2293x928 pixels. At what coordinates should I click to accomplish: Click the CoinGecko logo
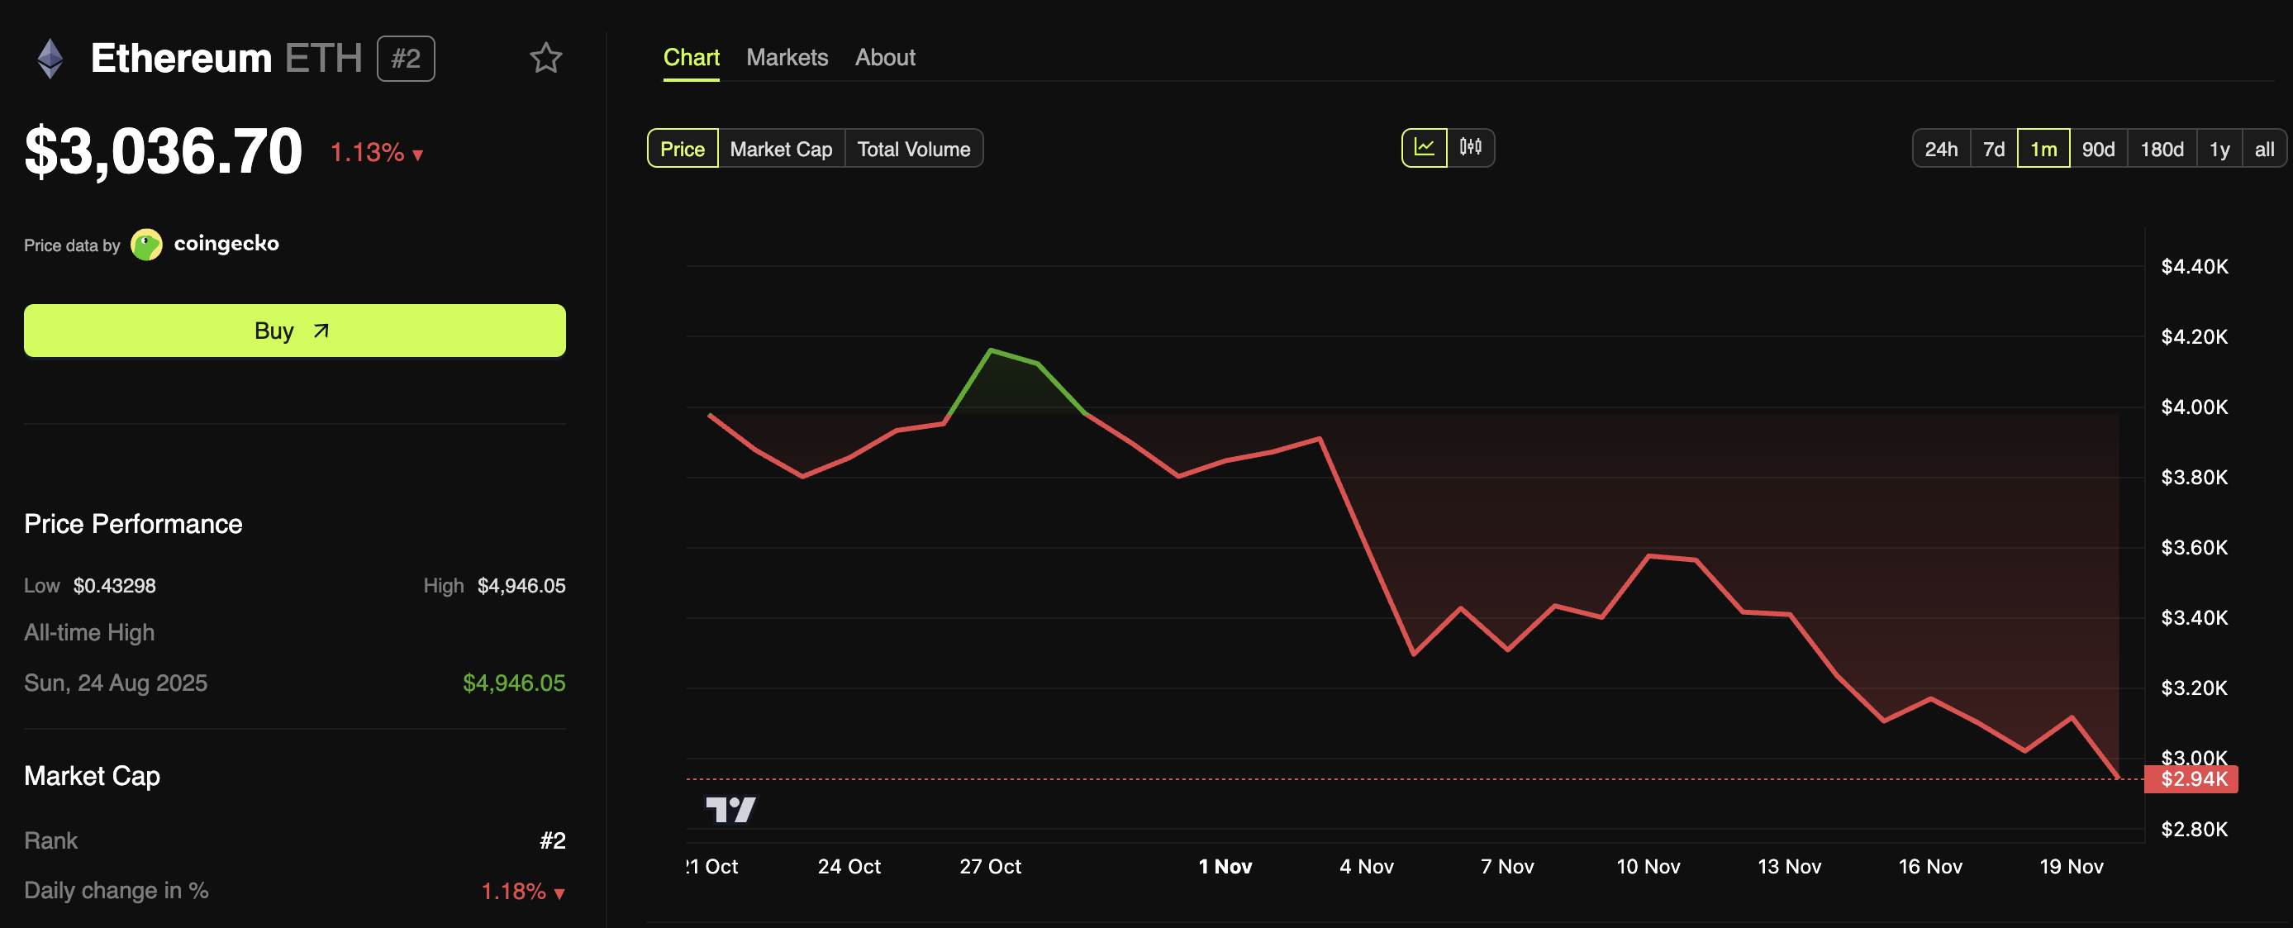147,244
